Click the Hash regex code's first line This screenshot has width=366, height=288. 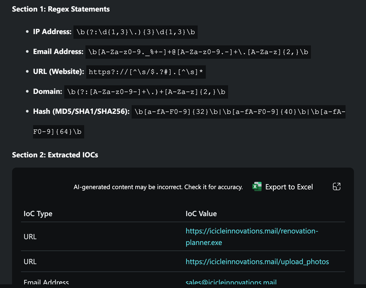point(238,112)
